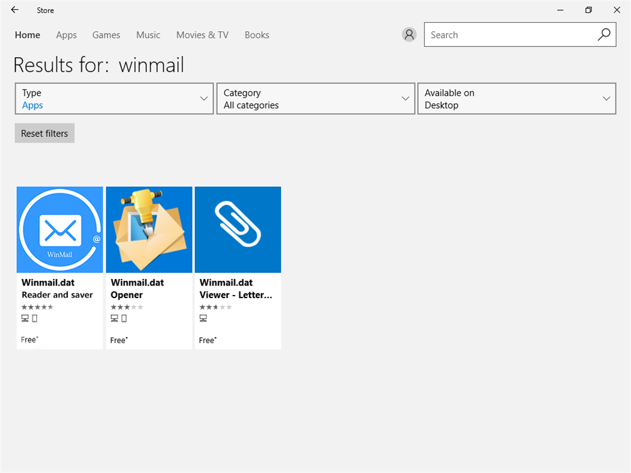Open the Movies & TV tab
Viewport: 631px width, 473px height.
(x=202, y=35)
